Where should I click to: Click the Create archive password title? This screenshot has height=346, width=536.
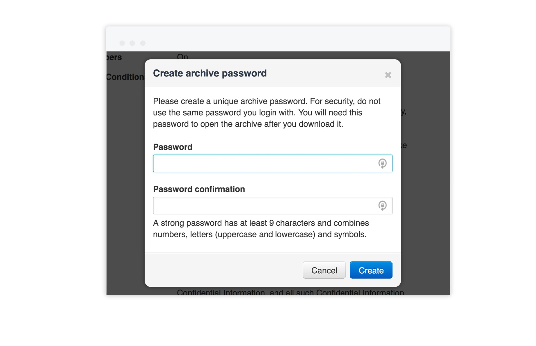[210, 73]
